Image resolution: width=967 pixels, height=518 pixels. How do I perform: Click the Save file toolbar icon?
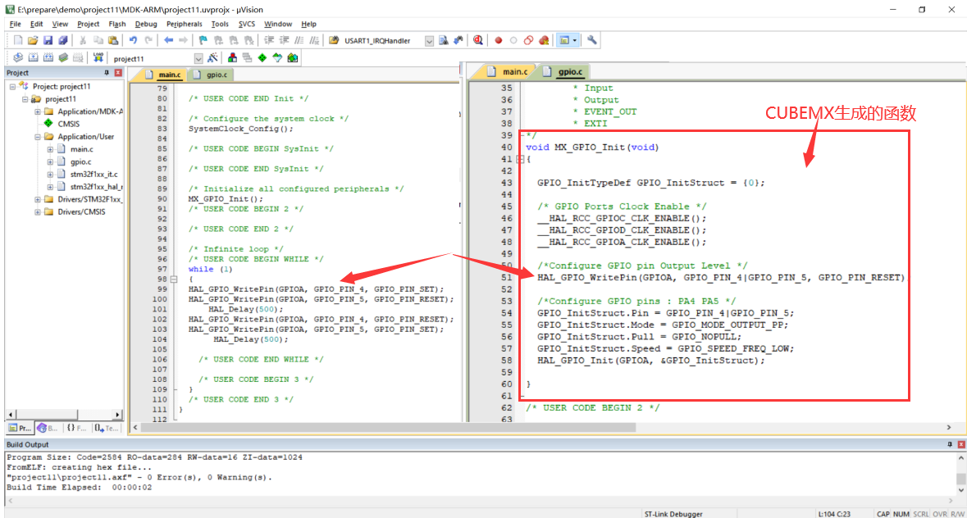point(48,41)
